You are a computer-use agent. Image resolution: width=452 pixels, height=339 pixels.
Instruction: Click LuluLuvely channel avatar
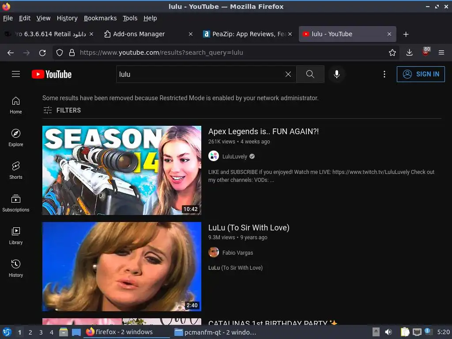pos(214,156)
